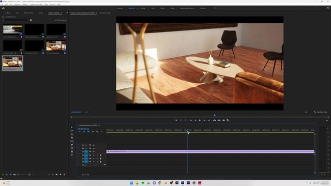The height and width of the screenshot is (186, 331).
Task: Select the Rectangle tool
Action: pyautogui.click(x=72, y=148)
